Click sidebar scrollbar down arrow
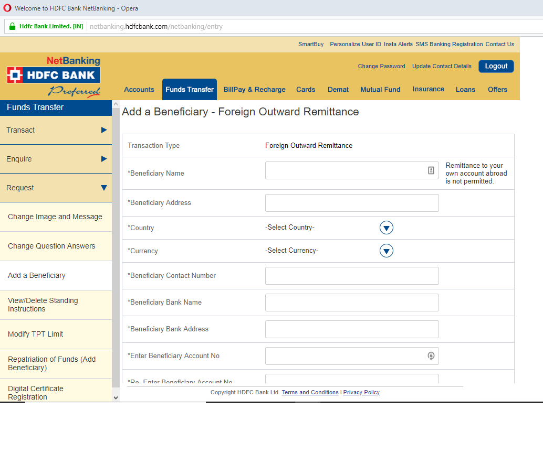Image resolution: width=543 pixels, height=453 pixels. [116, 398]
